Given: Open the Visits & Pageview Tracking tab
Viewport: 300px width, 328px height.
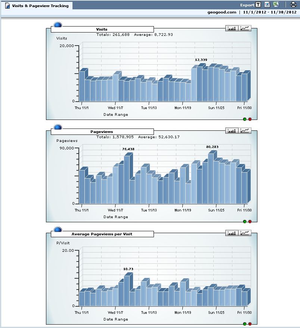Looking at the screenshot, I should [40, 6].
